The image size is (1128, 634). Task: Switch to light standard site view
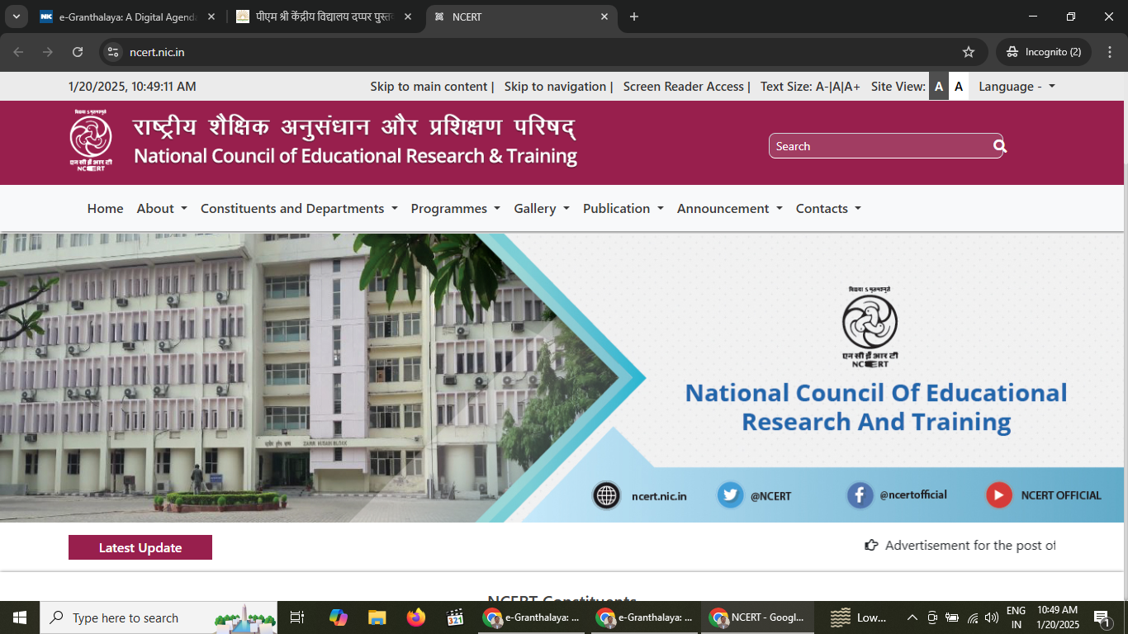click(x=959, y=87)
